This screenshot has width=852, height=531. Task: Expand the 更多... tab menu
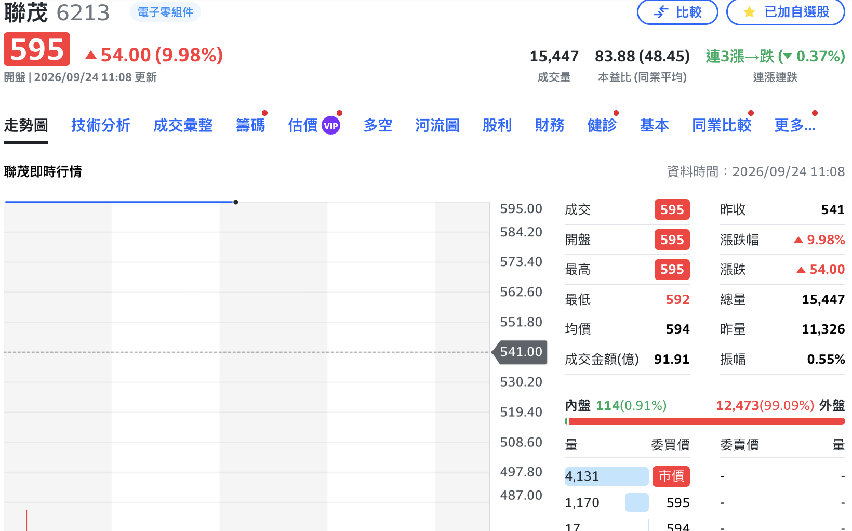(x=795, y=125)
